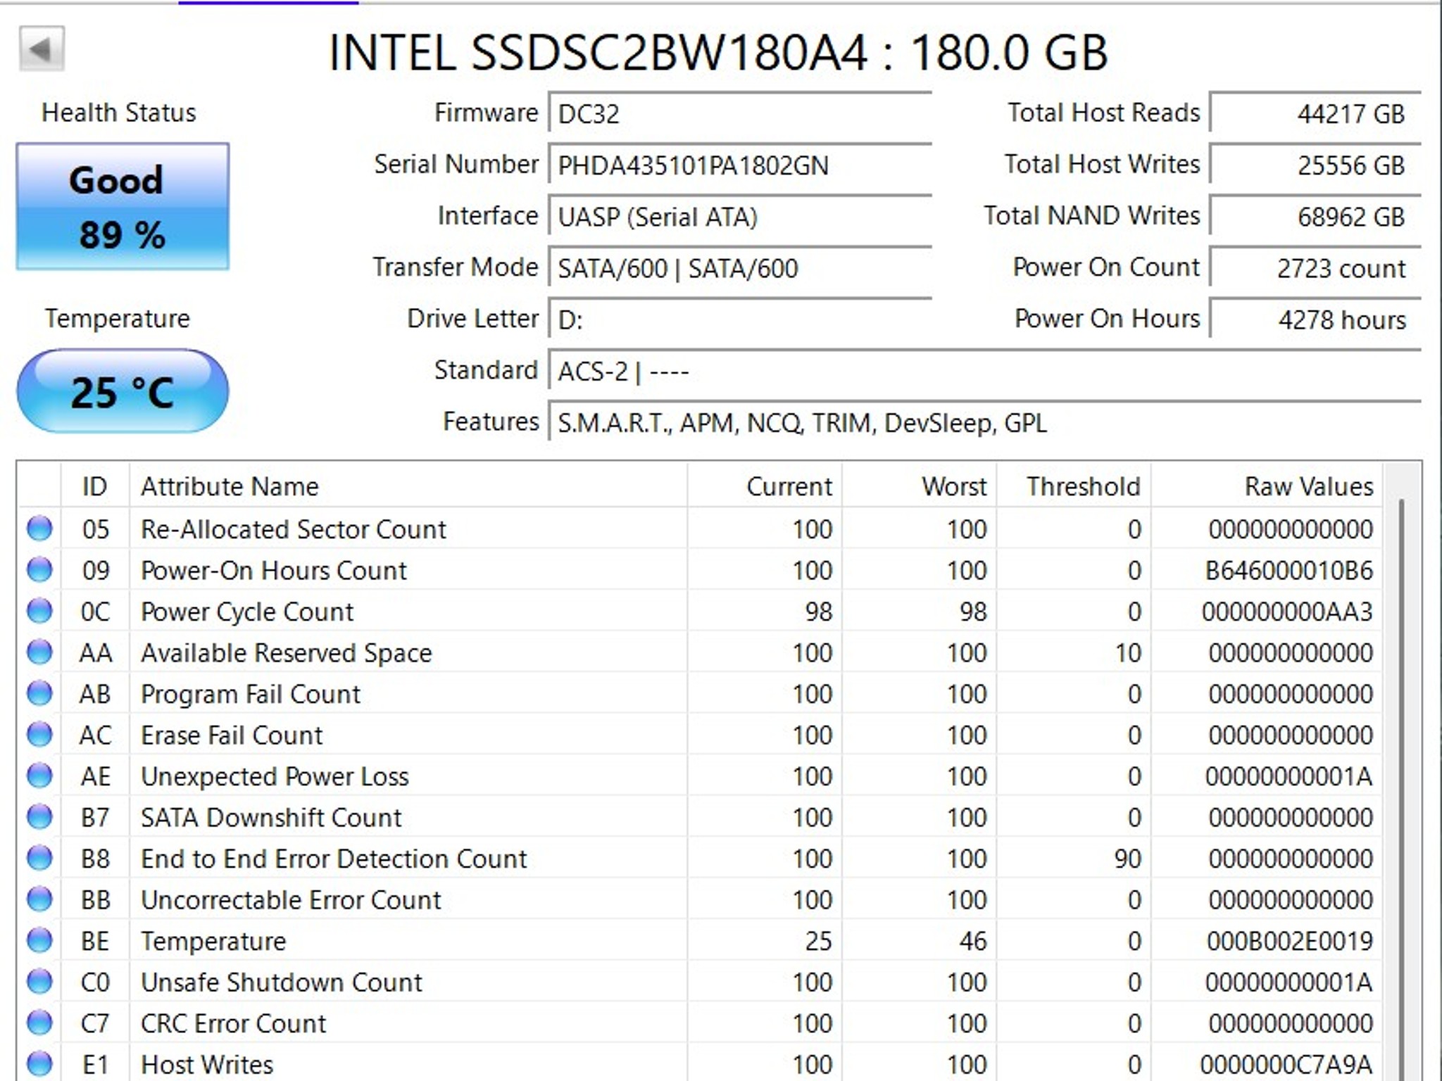Image resolution: width=1442 pixels, height=1081 pixels.
Task: Click status orb for Power Cycle Count
Action: (x=39, y=611)
